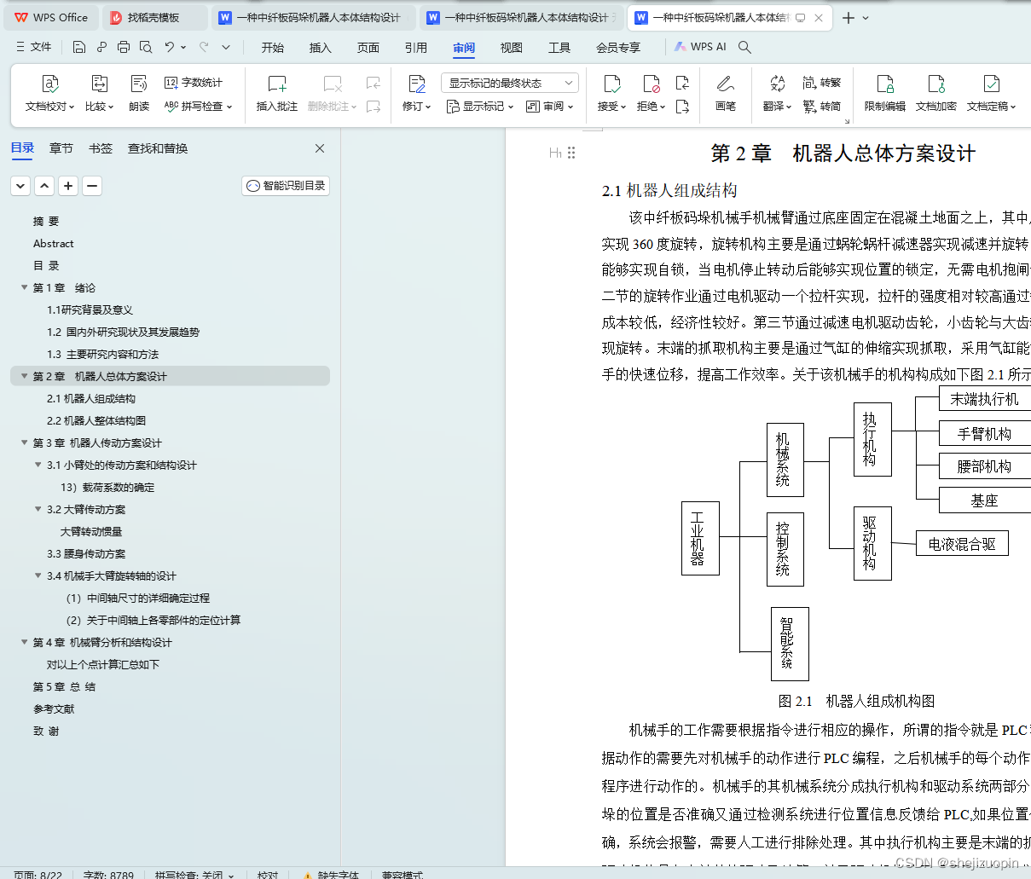Start 朗读 read-aloud
1031x879 pixels.
point(139,93)
